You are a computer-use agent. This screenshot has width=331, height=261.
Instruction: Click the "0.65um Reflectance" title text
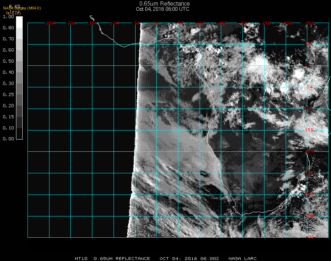click(x=164, y=3)
